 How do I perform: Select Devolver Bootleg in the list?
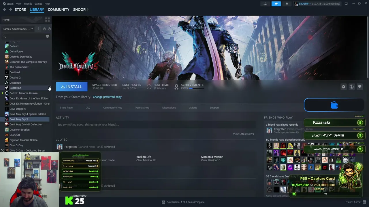(x=27, y=130)
